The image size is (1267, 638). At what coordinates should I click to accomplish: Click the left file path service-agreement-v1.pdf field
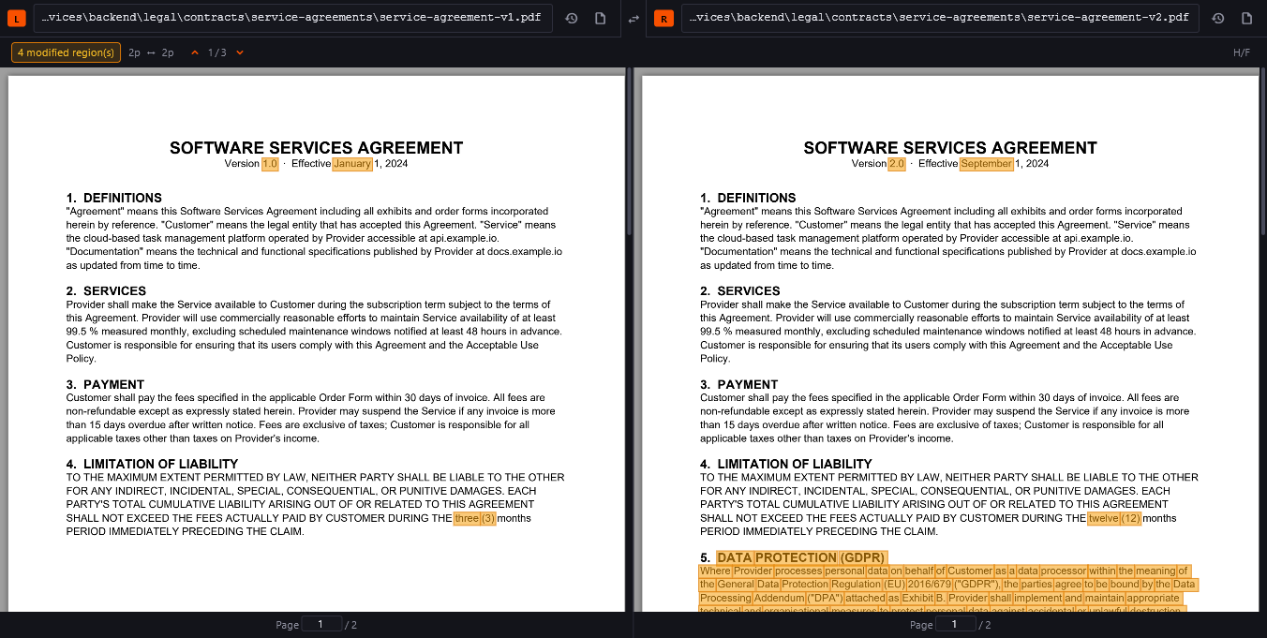[x=293, y=18]
